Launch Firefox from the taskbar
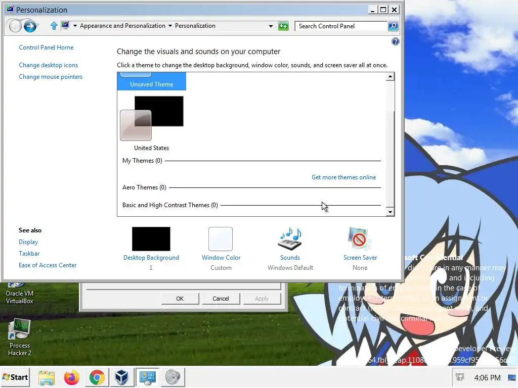The image size is (518, 388). pyautogui.click(x=72, y=377)
